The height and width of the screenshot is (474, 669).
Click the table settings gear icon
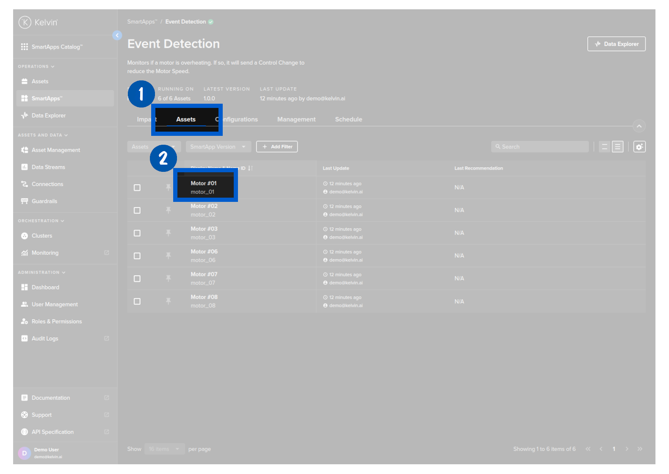coord(639,147)
